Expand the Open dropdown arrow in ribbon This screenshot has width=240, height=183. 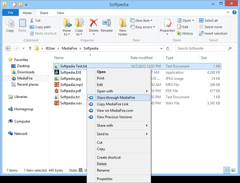193,21
